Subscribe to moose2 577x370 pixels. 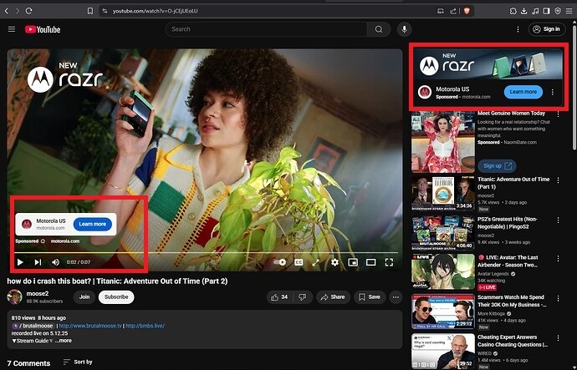[x=116, y=297]
